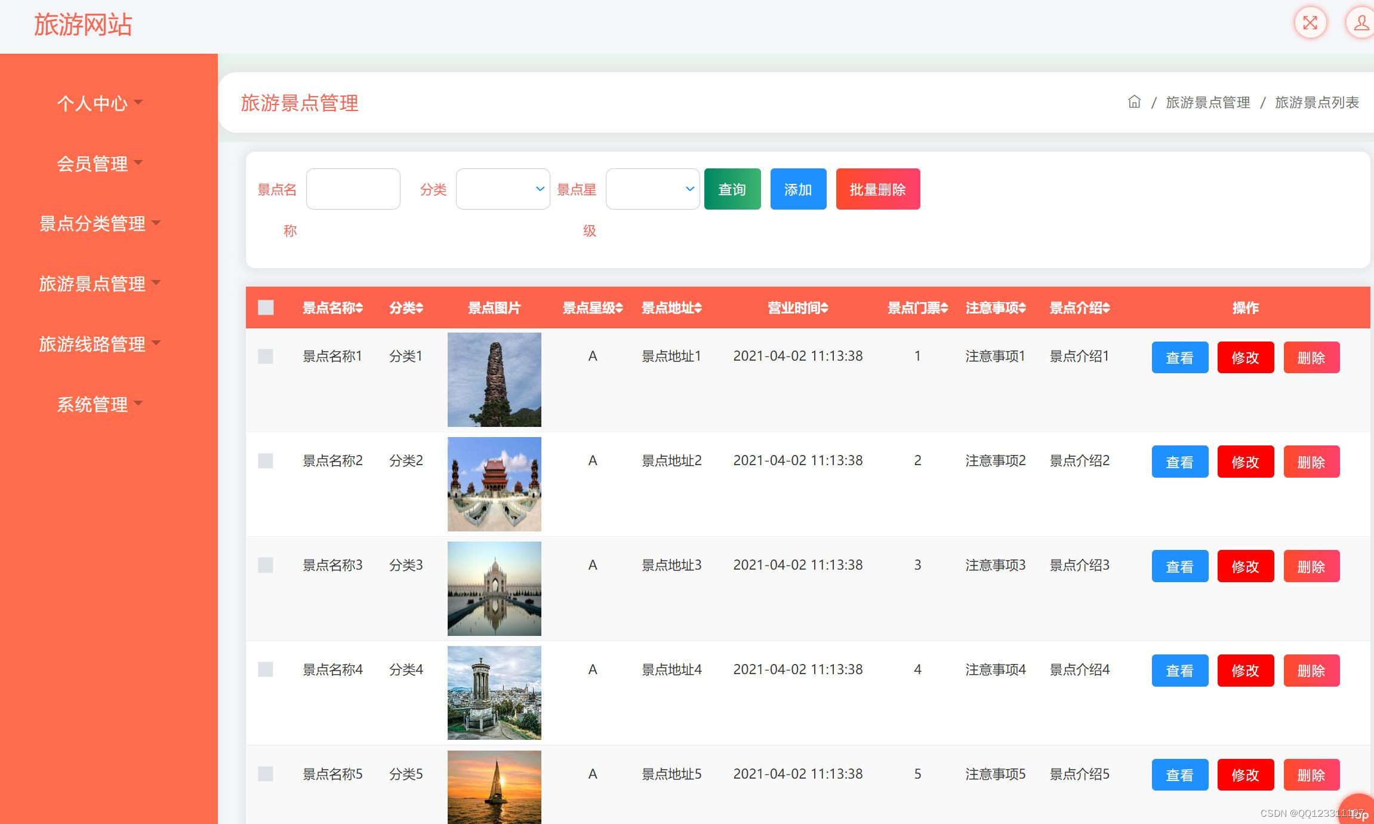This screenshot has height=824, width=1374.
Task: Check the box for 景点名称2 row
Action: click(x=266, y=461)
